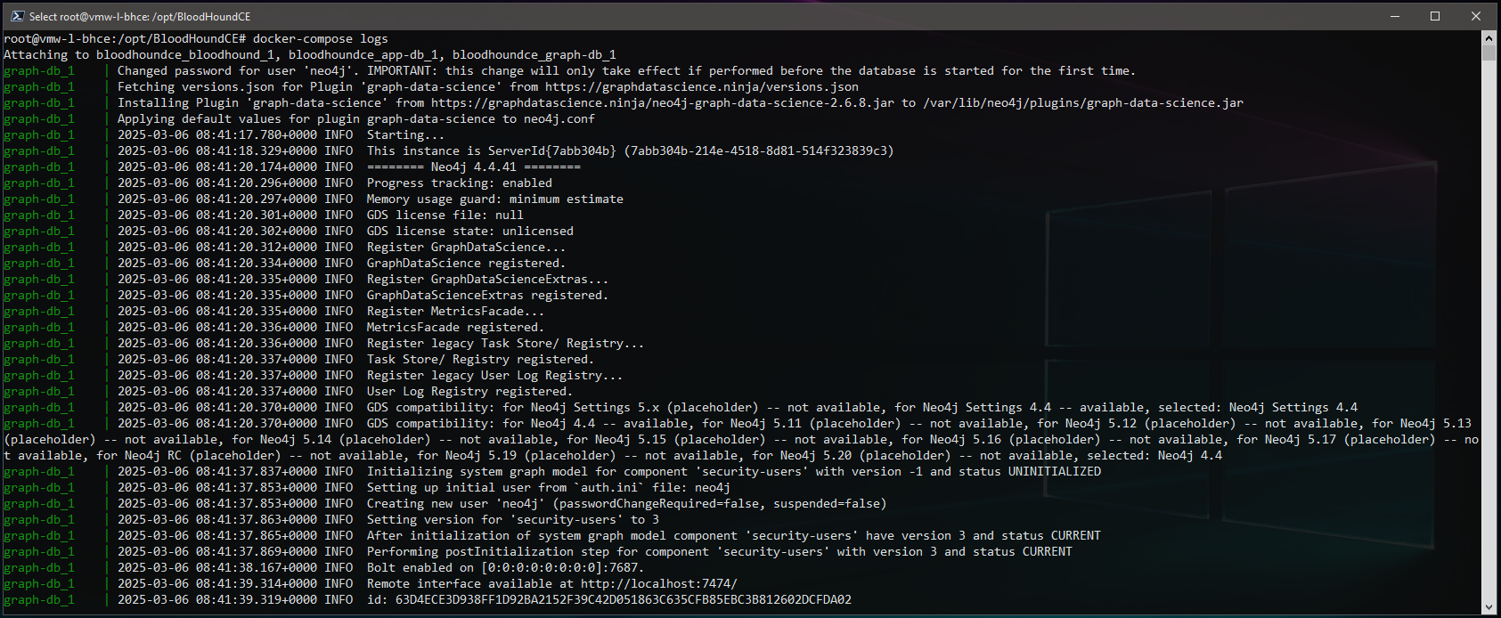This screenshot has height=618, width=1501.
Task: Click 'Performing postInitialization step' message
Action: [x=720, y=551]
